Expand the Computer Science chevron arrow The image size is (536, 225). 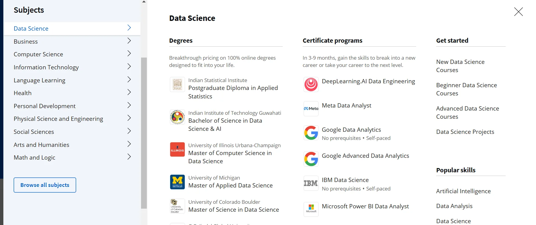tap(129, 54)
